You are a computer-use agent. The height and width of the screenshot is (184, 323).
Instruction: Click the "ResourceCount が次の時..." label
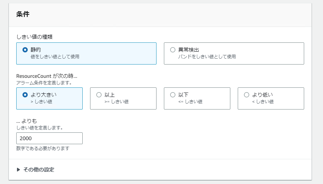47,76
